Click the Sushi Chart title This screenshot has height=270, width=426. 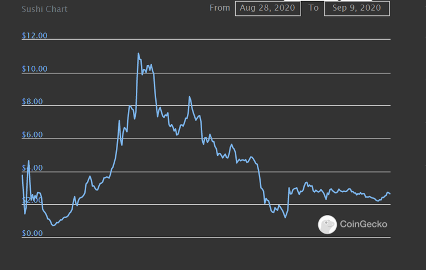(x=44, y=9)
